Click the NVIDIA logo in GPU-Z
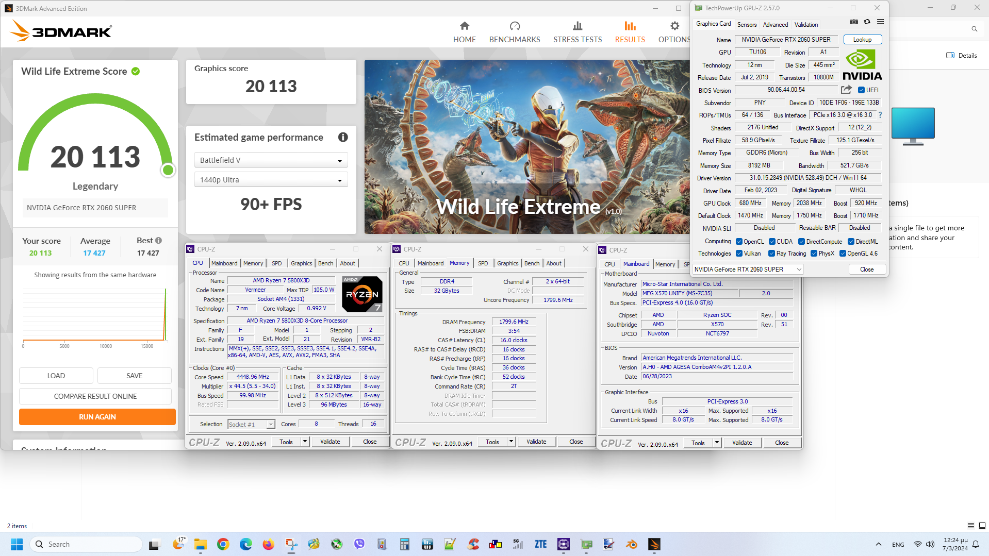Screen dimensions: 989x556 pos(862,65)
